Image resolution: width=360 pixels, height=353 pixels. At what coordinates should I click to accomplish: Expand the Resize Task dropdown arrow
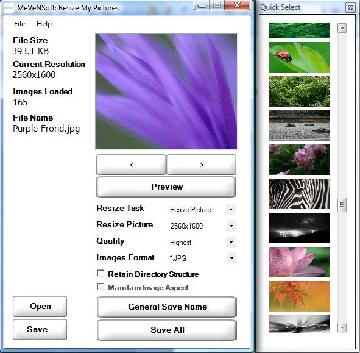pos(231,209)
